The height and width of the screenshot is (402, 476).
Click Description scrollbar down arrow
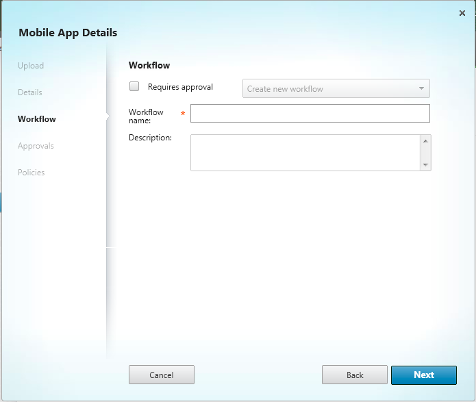coord(425,165)
